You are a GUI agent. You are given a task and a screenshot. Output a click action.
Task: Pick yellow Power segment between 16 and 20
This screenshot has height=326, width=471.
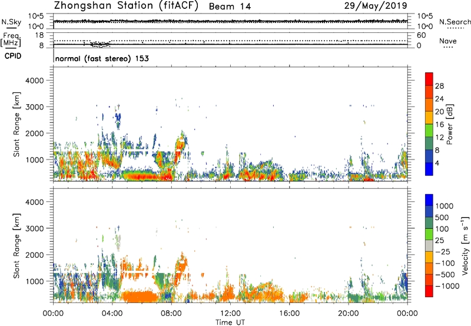(429, 117)
